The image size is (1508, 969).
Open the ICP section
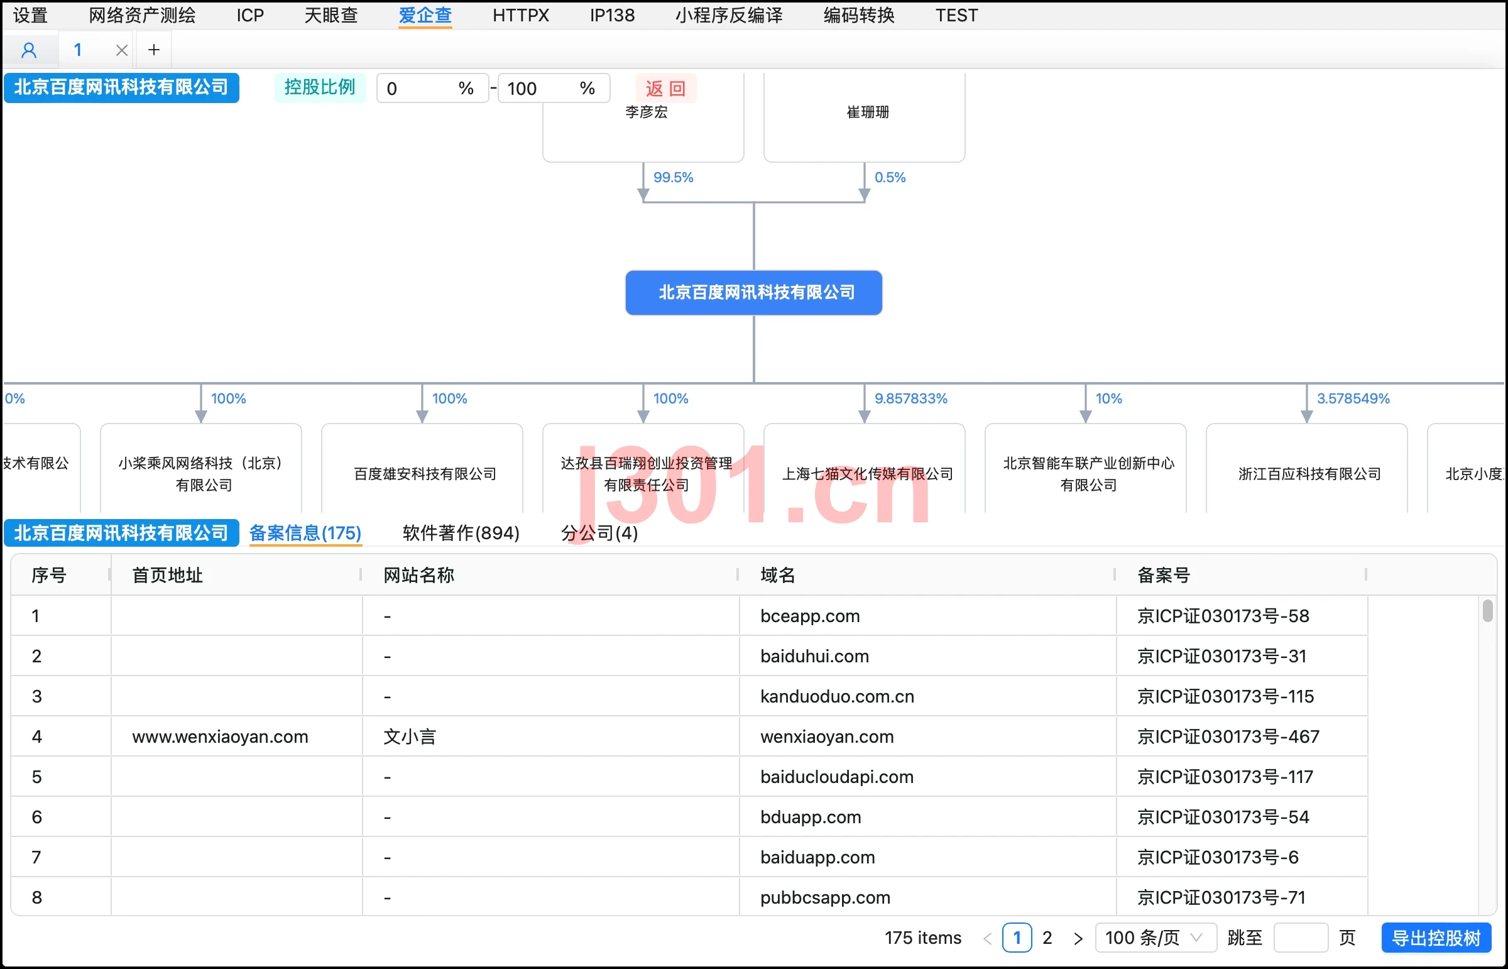[x=250, y=15]
